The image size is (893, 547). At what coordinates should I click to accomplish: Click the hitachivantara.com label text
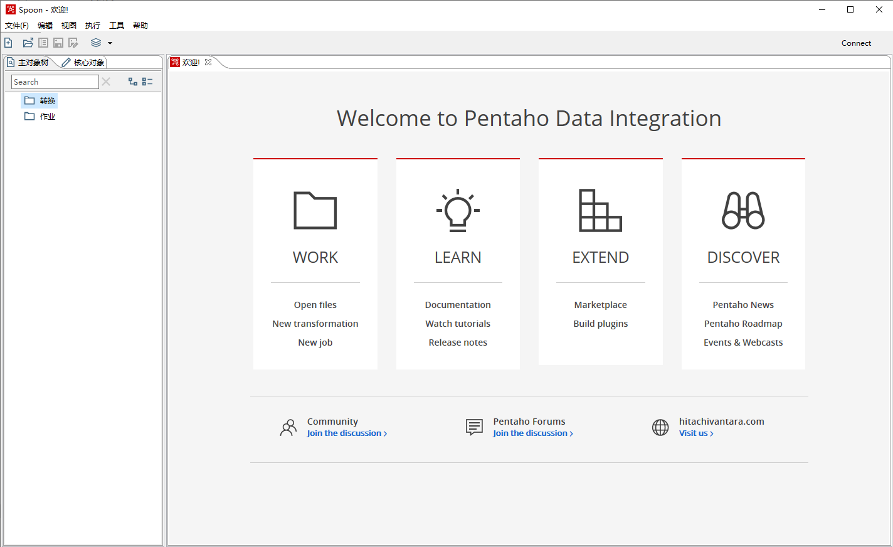(x=722, y=422)
